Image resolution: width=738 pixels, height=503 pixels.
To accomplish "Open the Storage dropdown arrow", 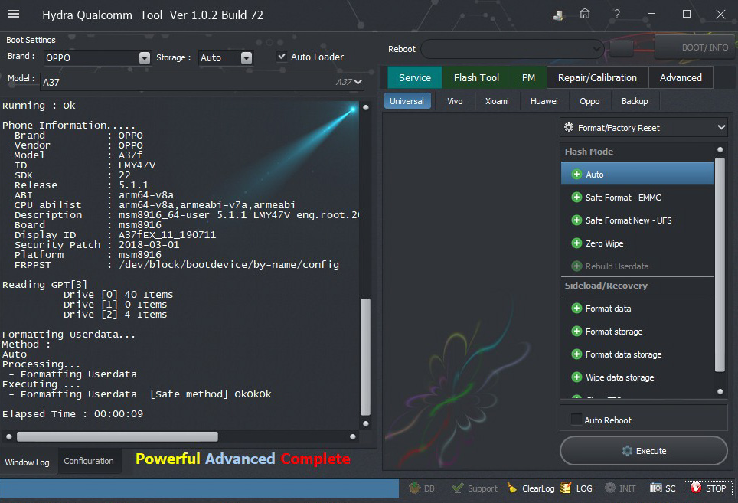I will click(x=247, y=58).
